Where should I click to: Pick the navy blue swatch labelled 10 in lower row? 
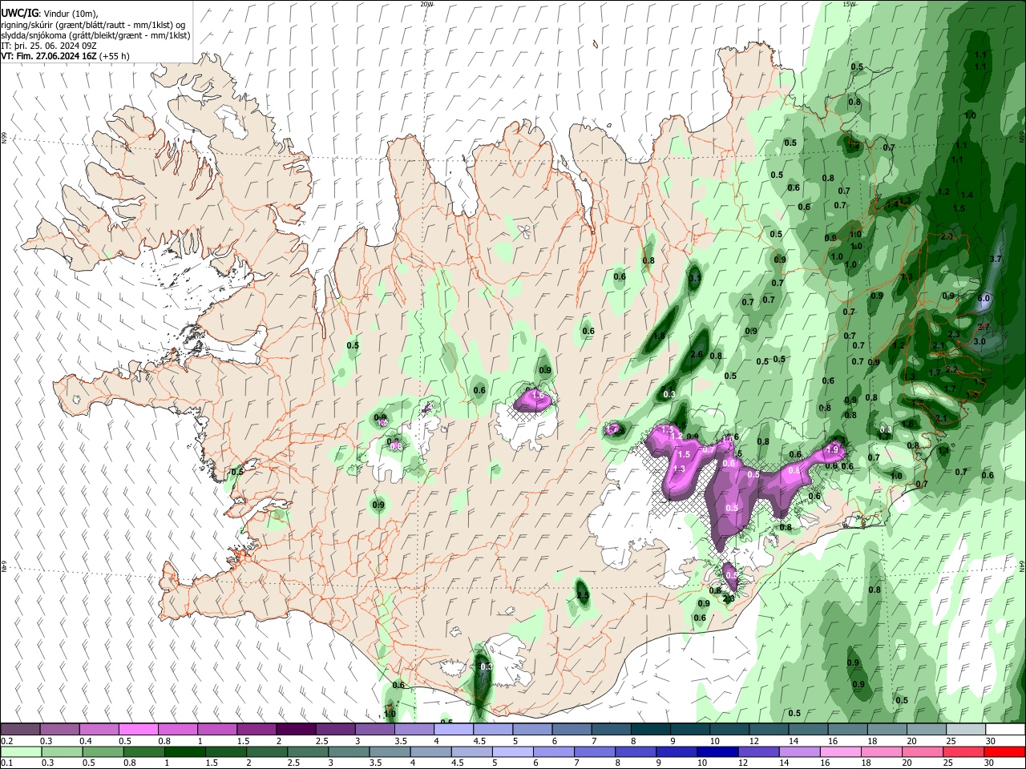(717, 751)
